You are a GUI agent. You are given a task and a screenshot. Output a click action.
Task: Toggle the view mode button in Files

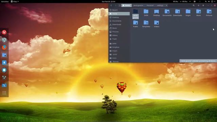point(198,5)
